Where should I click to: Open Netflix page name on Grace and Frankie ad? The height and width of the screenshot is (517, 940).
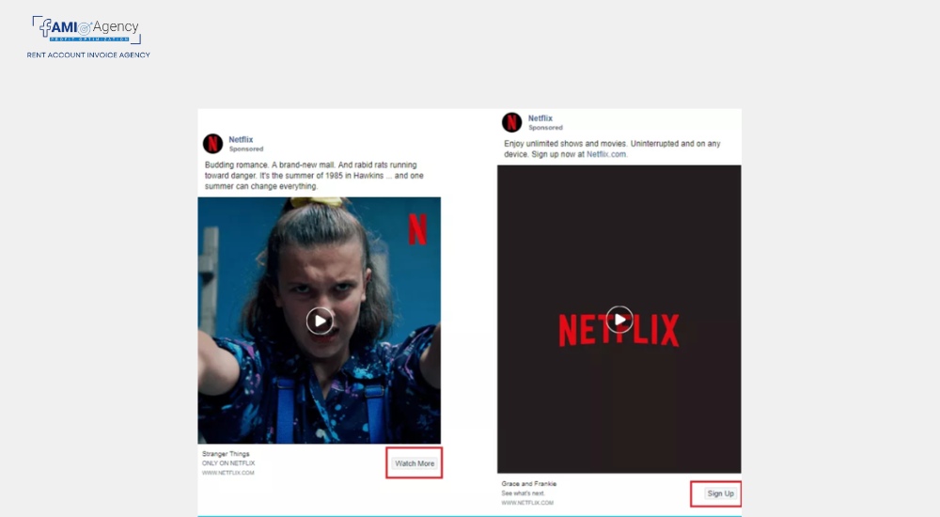pos(540,118)
